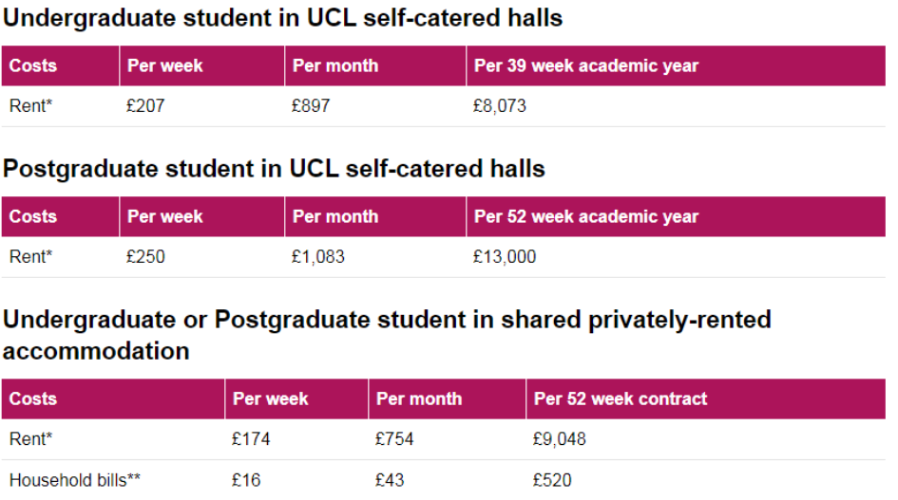Click the shared privately-rented accommodation heading

point(387,334)
